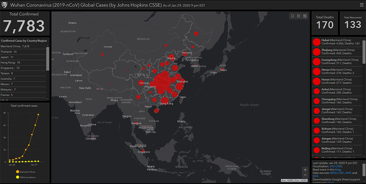
Task: Click the country list scrollbar thumb
Action: [x=48, y=59]
